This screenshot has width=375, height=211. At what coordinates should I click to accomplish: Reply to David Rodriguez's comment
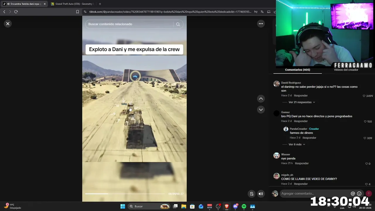point(301,96)
